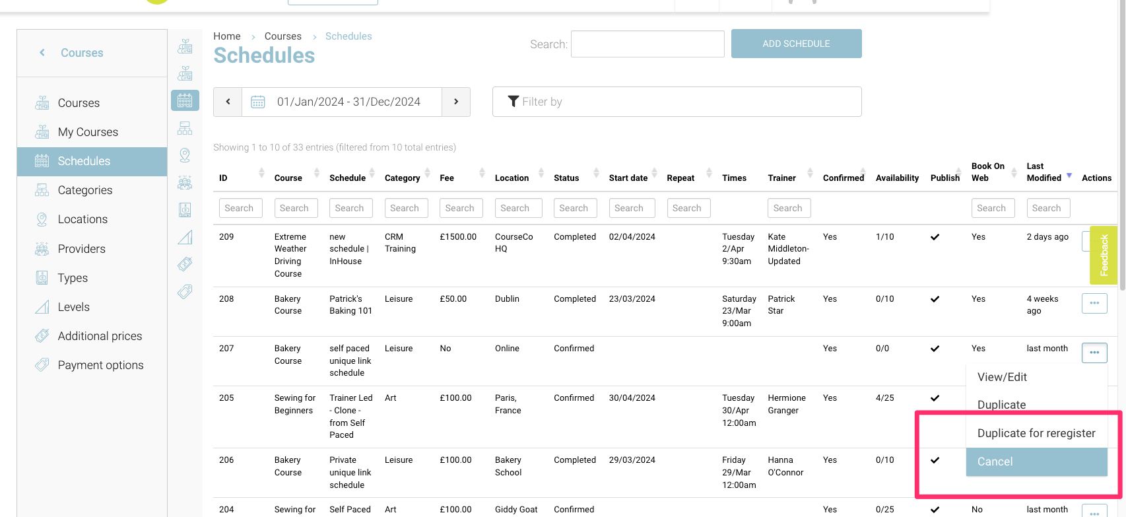Go to the next date range using right arrow
The height and width of the screenshot is (517, 1126).
456,102
